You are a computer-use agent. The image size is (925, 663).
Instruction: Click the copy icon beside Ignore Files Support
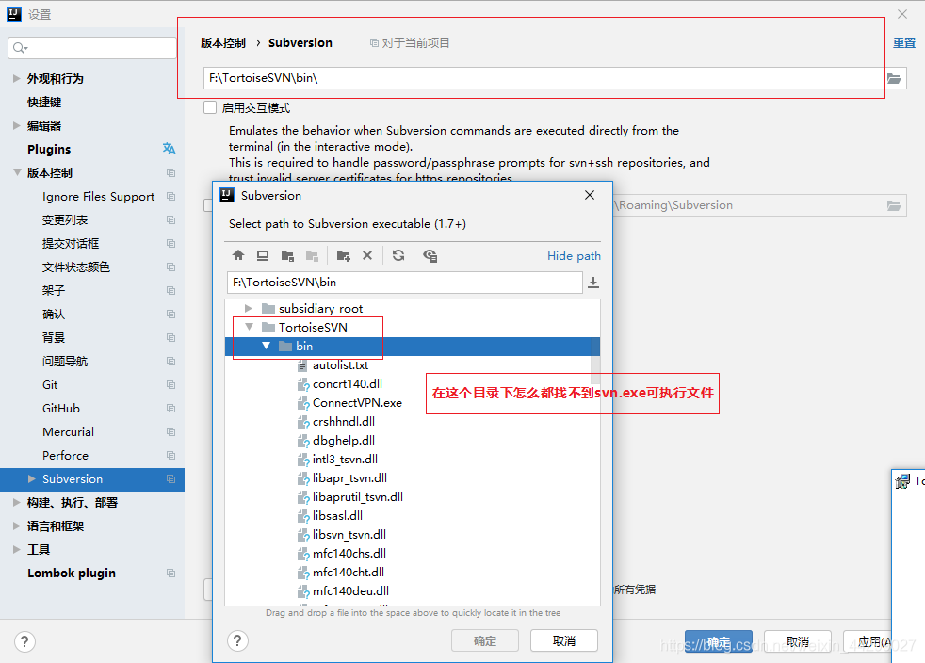point(171,197)
